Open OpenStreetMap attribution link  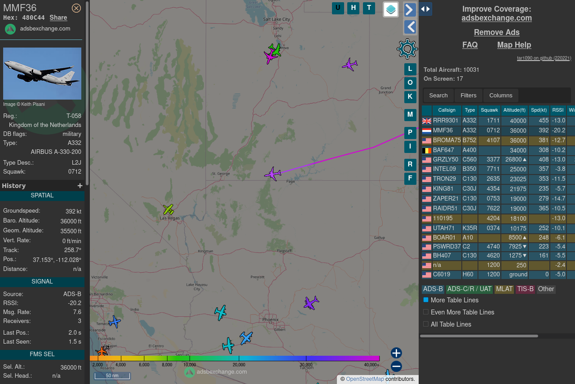365,379
